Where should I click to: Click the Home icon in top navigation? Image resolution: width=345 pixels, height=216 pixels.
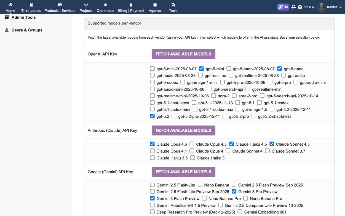10,5
